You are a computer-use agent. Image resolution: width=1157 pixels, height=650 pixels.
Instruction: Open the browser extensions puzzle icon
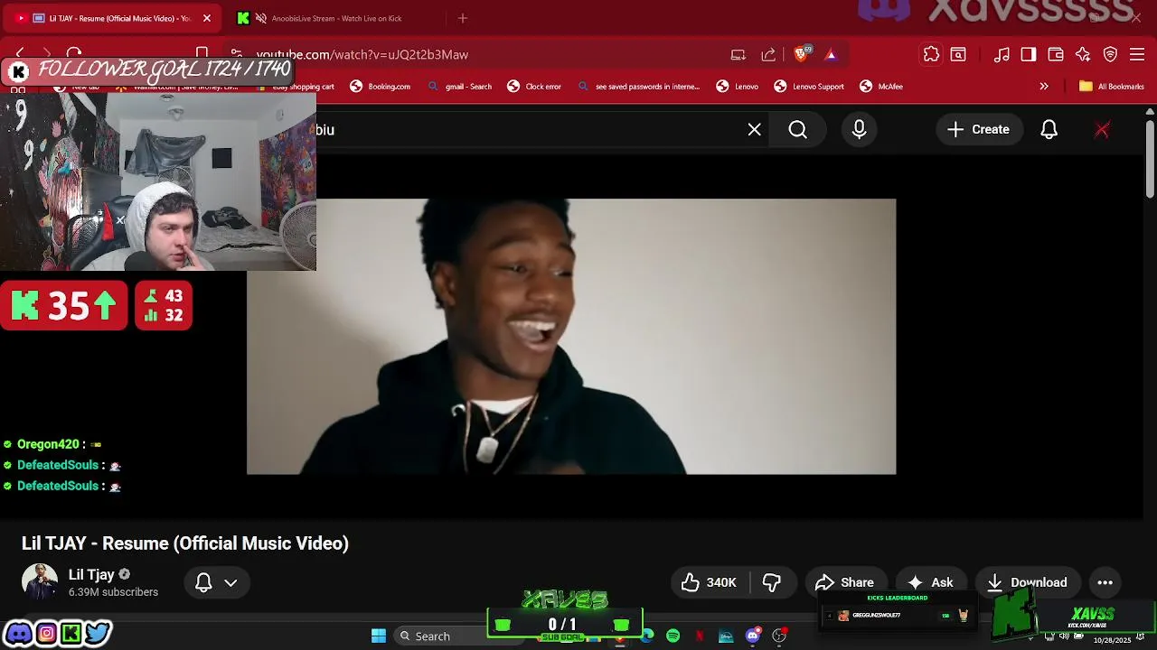pyautogui.click(x=931, y=55)
